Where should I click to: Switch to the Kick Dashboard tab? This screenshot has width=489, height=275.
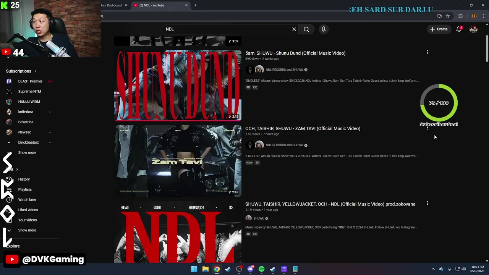[x=111, y=5]
